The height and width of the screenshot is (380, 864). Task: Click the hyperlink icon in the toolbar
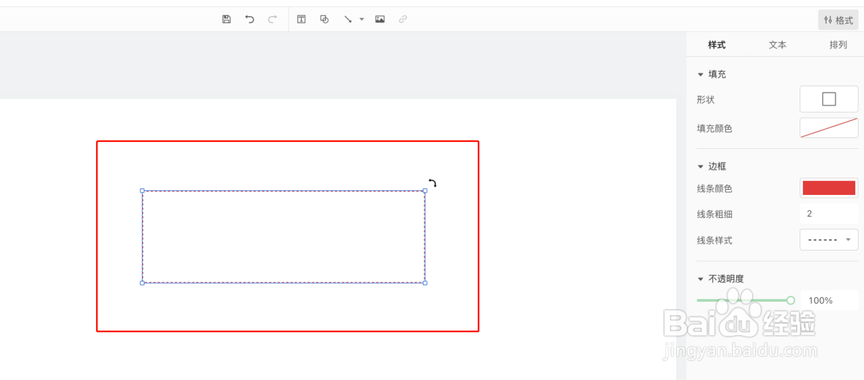tap(403, 19)
